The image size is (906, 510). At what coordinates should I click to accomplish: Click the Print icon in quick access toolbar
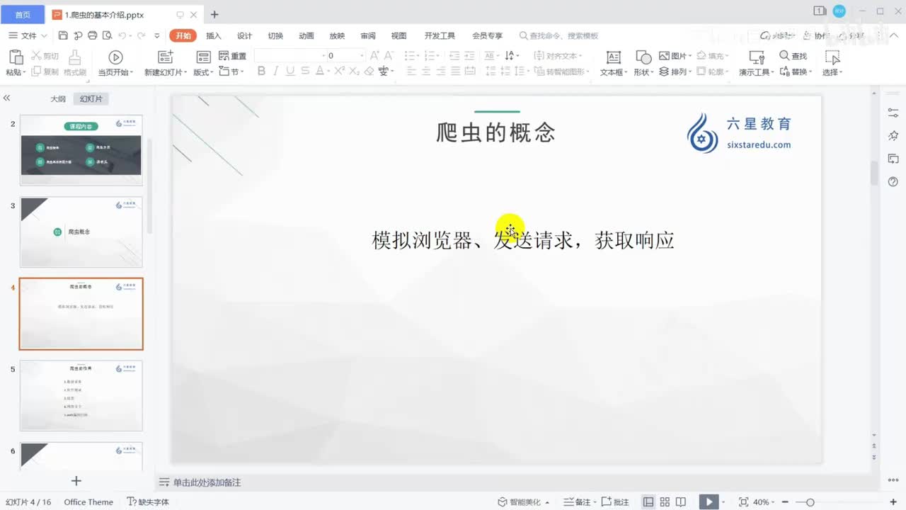tap(92, 35)
